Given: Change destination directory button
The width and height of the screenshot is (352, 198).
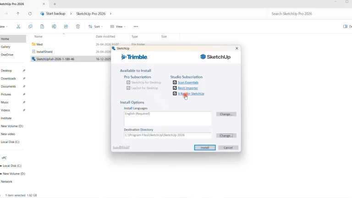Looking at the screenshot, I should click(x=226, y=136).
